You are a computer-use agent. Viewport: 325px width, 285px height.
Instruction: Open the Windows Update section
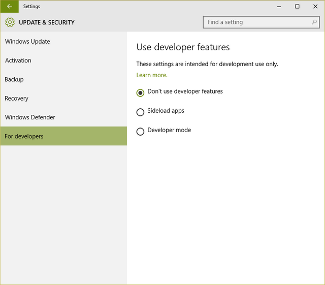click(63, 42)
